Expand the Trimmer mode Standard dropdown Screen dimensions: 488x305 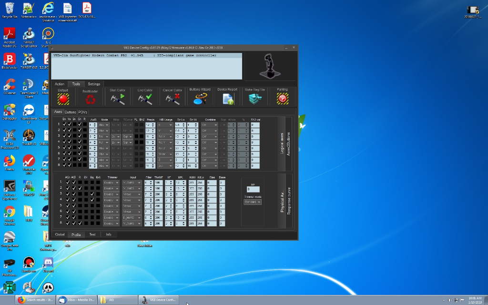[x=253, y=202]
